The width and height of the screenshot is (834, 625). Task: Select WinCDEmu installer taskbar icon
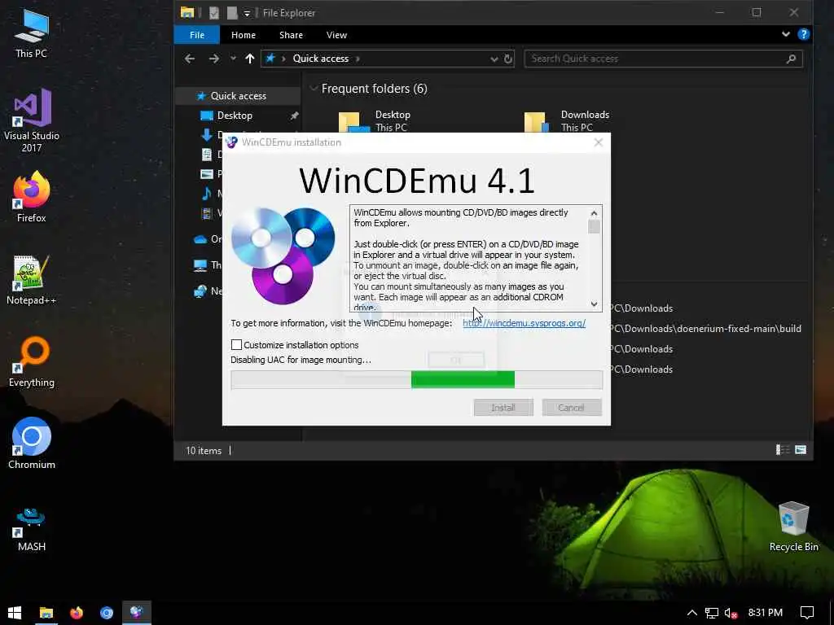point(137,613)
